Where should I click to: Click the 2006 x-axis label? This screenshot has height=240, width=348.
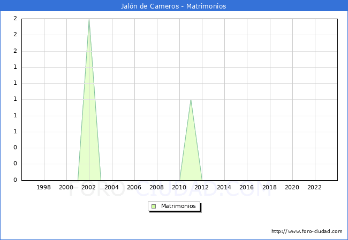pos(134,187)
